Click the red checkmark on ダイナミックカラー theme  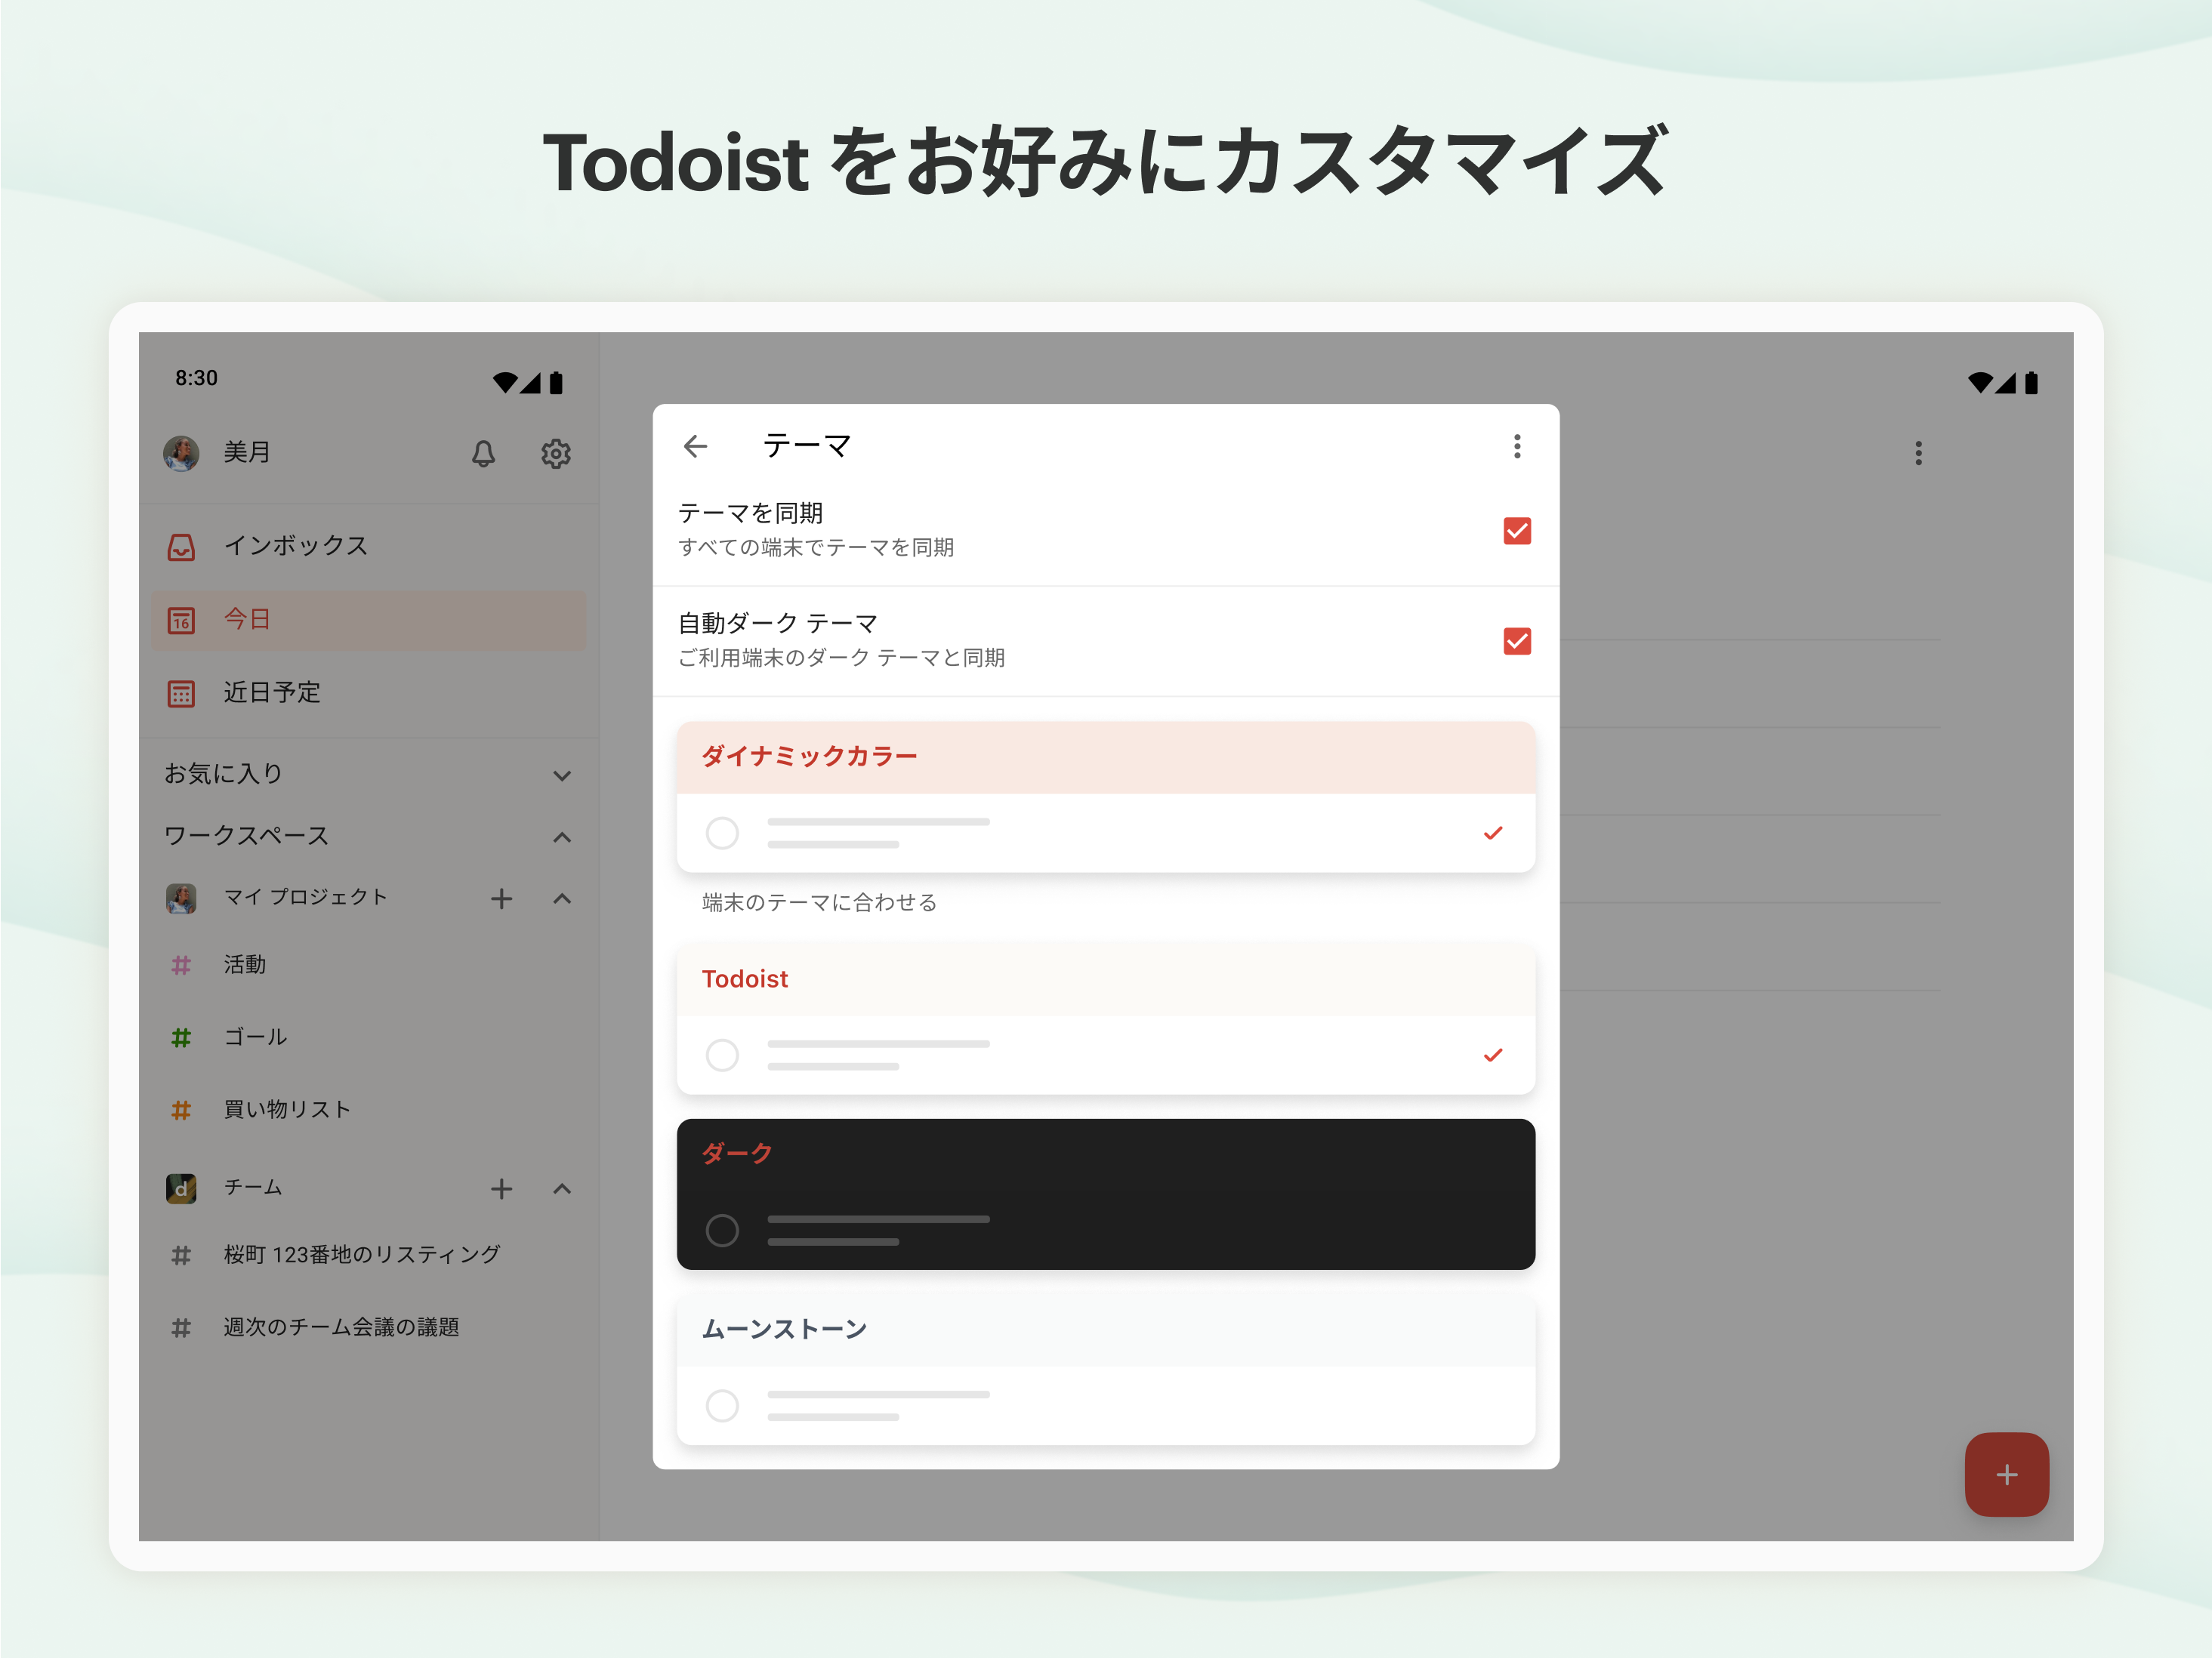(1493, 833)
